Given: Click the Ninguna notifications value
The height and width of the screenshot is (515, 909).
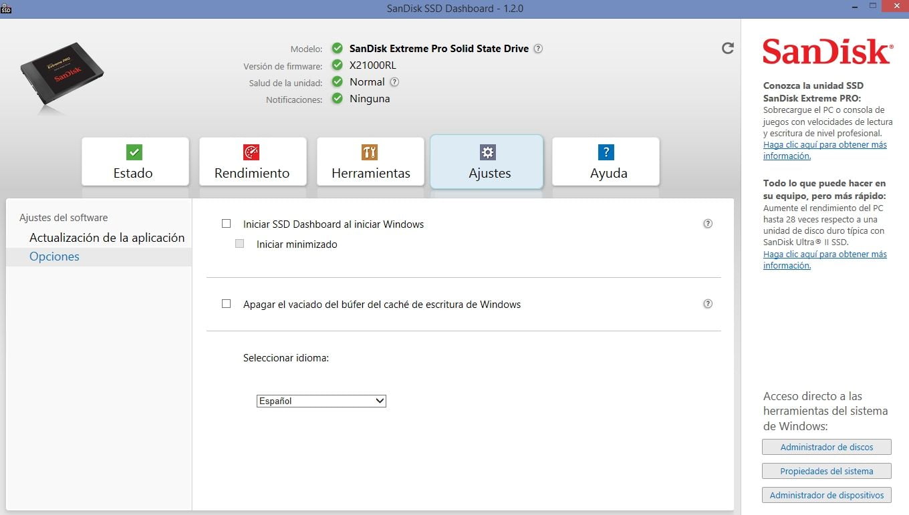Looking at the screenshot, I should tap(370, 99).
